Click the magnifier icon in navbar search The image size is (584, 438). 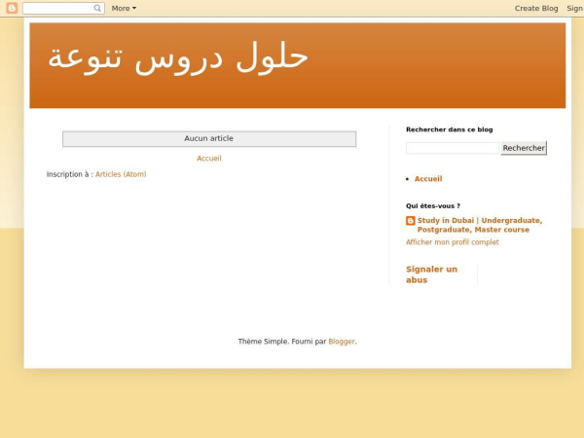coord(97,8)
